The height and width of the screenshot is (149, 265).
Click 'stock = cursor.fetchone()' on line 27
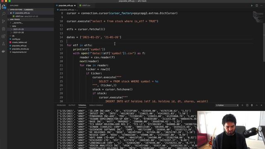click(x=112, y=89)
